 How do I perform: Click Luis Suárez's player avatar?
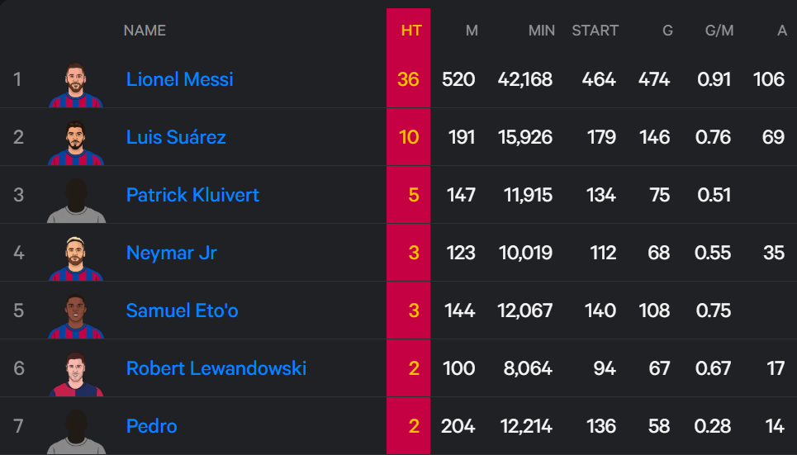pyautogui.click(x=76, y=142)
